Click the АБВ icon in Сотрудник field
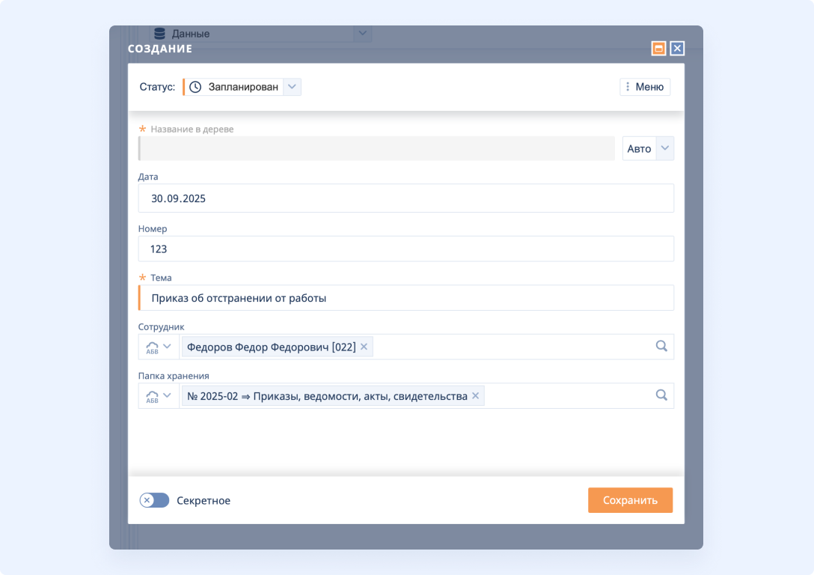 153,347
